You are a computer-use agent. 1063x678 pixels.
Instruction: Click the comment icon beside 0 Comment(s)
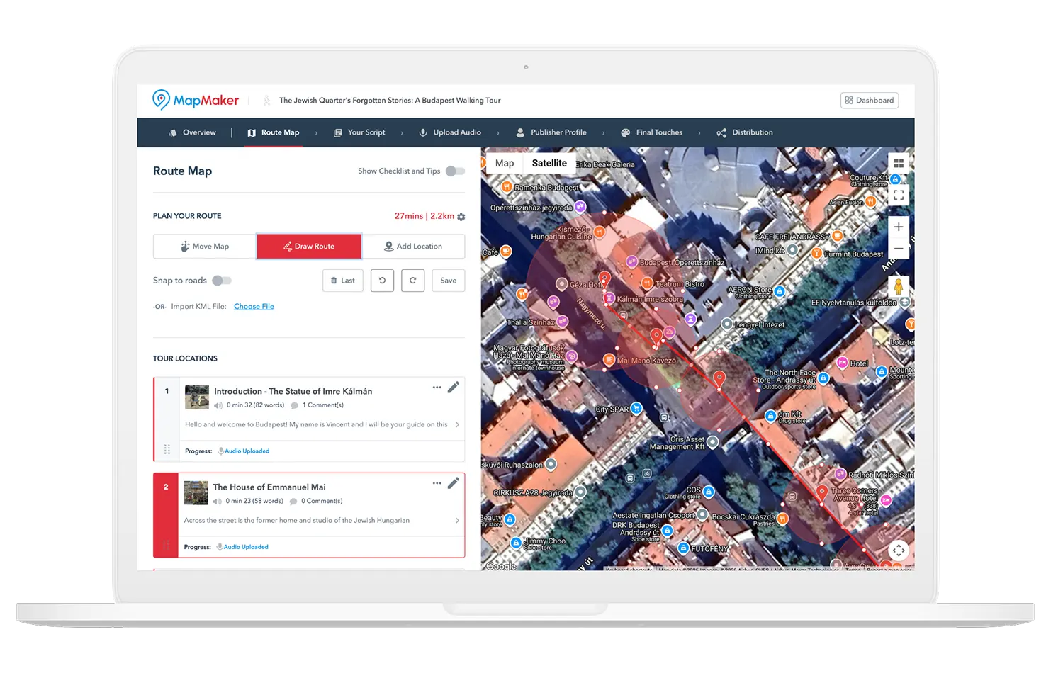coord(293,502)
